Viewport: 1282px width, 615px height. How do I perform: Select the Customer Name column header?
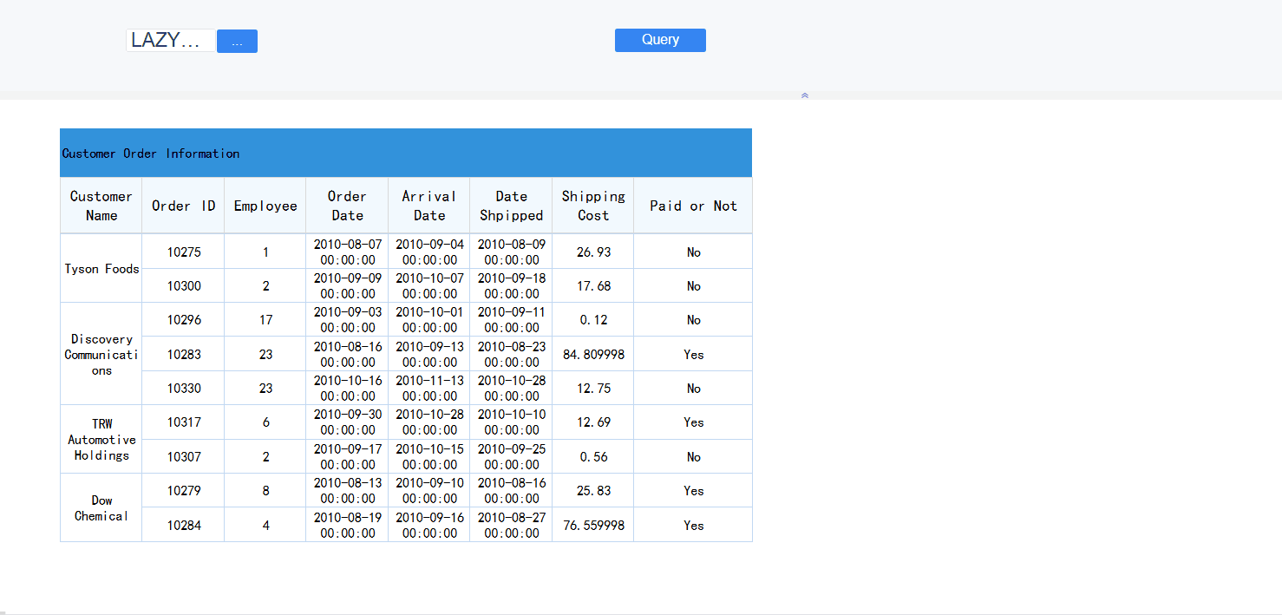pos(101,206)
